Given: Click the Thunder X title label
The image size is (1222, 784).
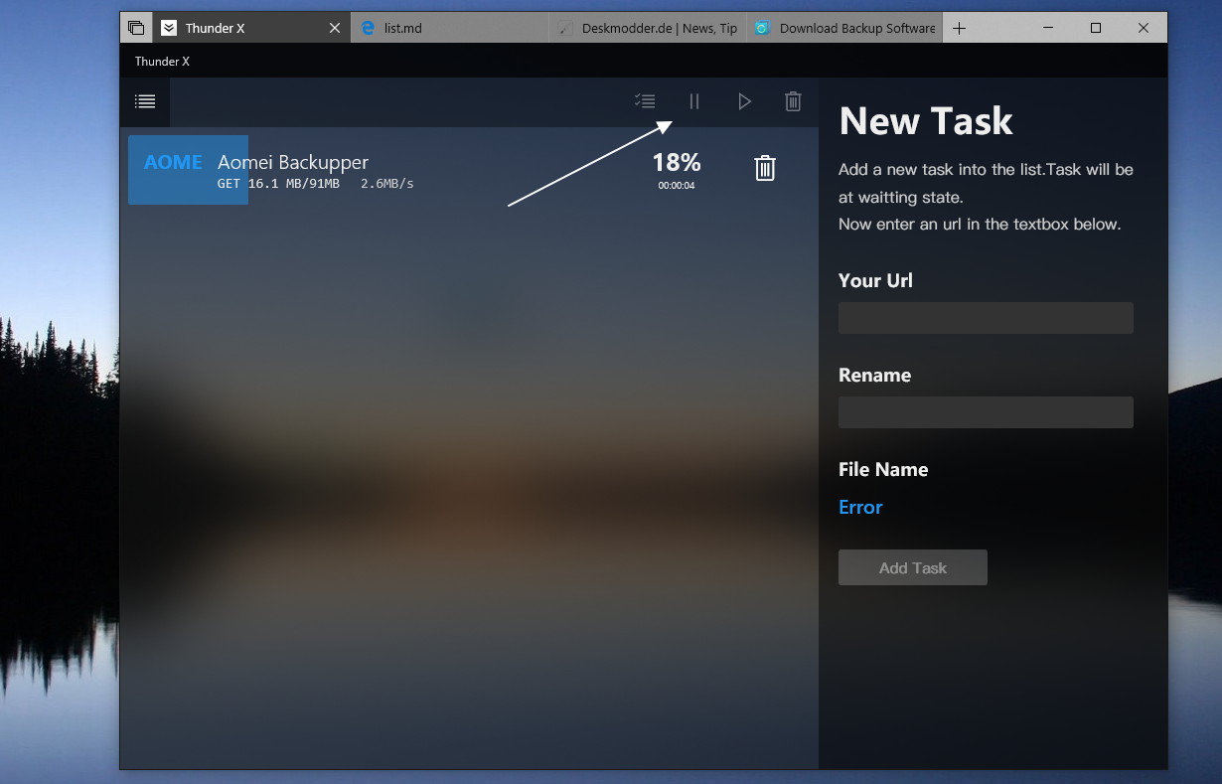Looking at the screenshot, I should [162, 62].
